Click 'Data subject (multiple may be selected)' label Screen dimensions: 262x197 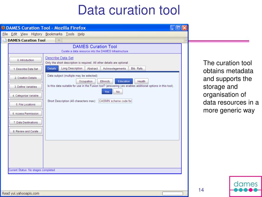tap(73, 76)
